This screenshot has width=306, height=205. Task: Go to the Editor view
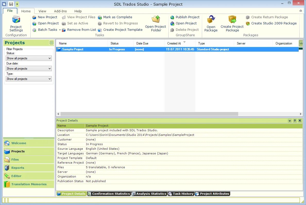(x=29, y=176)
